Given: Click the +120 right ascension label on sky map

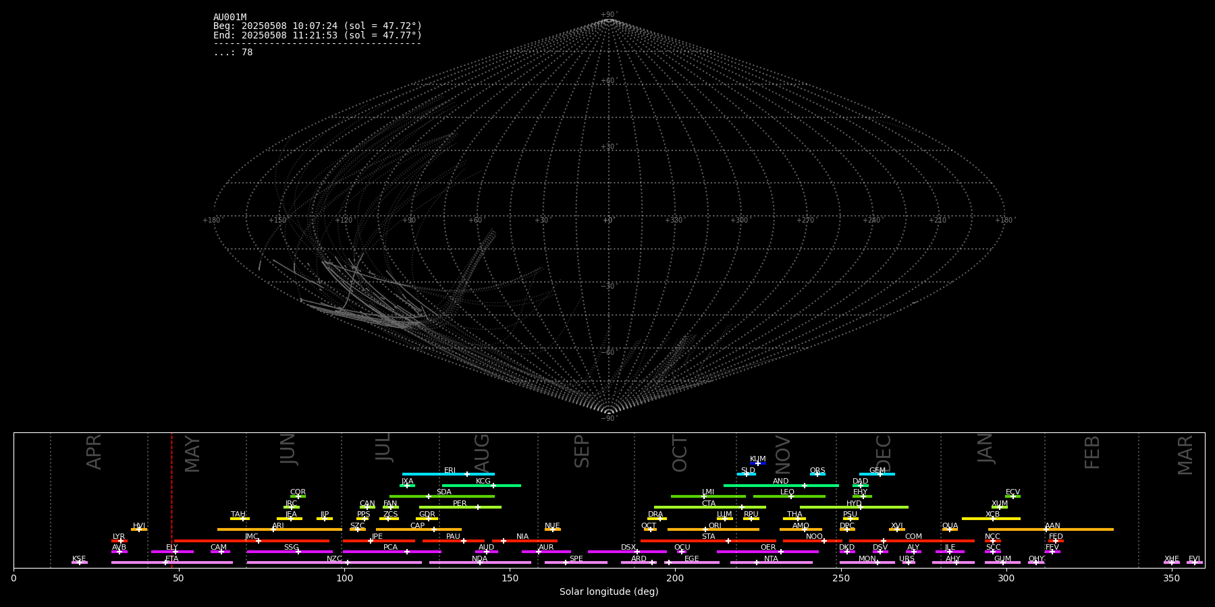Looking at the screenshot, I should pos(344,220).
